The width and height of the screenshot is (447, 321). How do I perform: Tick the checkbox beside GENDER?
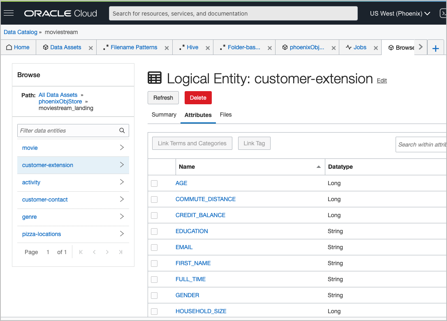click(154, 295)
